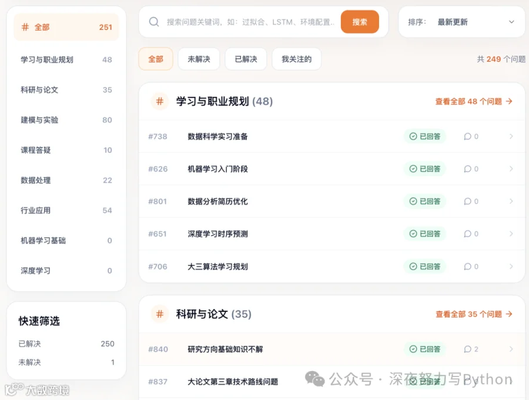This screenshot has width=529, height=400.
Task: Select 课程答疑 category in sidebar
Action: pyautogui.click(x=66, y=150)
